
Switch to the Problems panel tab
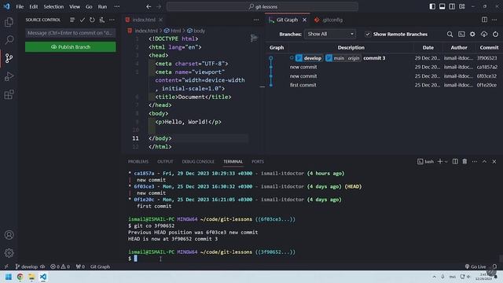[138, 161]
